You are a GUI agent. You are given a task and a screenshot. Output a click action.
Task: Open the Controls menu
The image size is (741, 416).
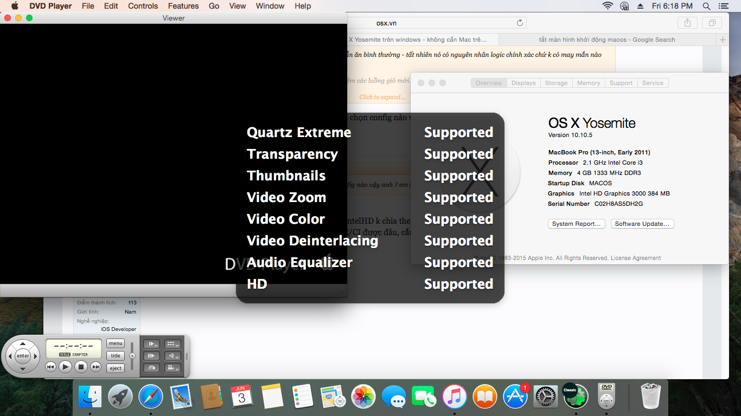click(x=143, y=6)
